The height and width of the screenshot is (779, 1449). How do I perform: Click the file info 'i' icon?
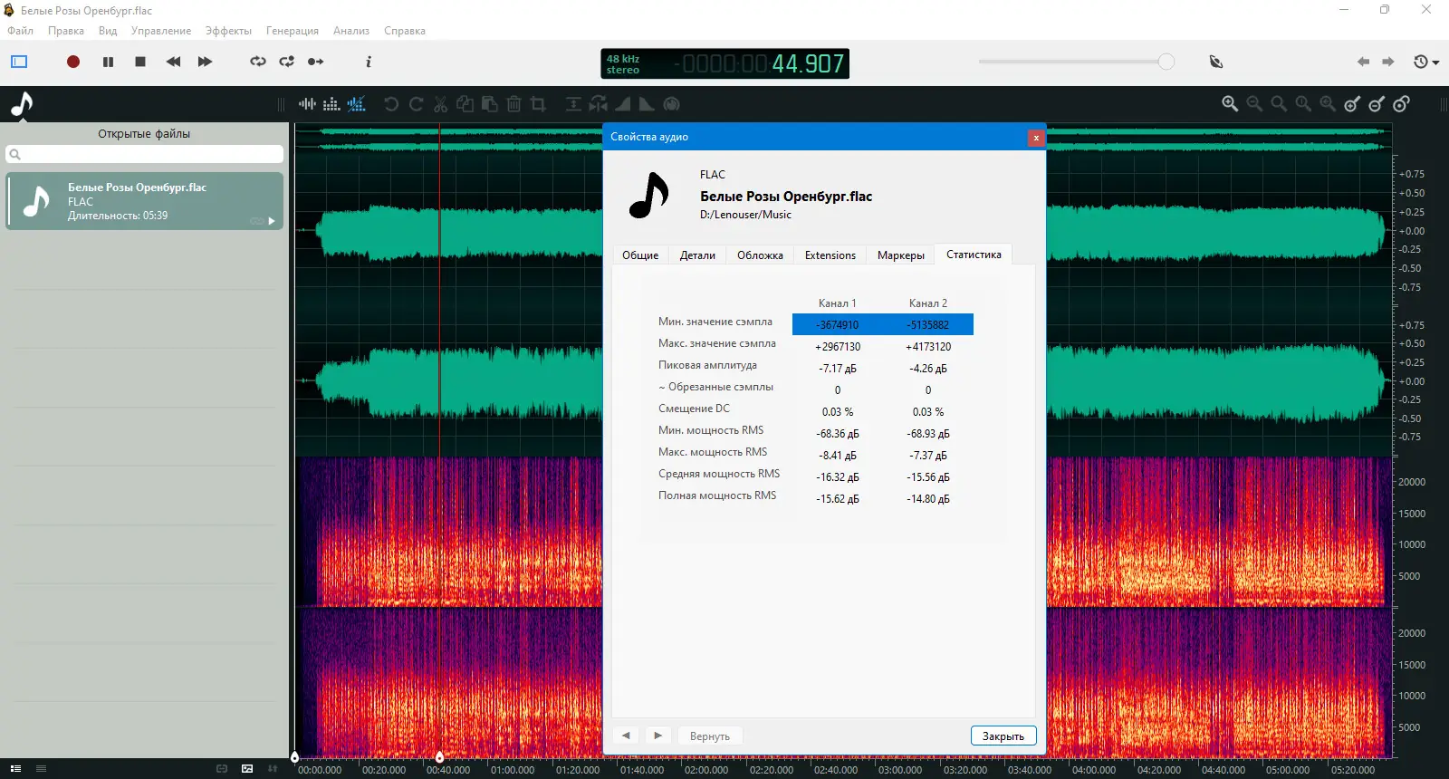[x=368, y=62]
